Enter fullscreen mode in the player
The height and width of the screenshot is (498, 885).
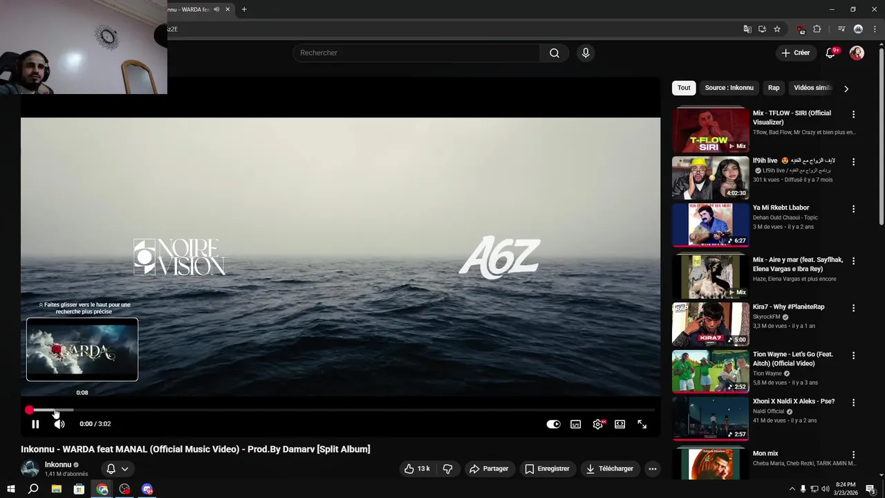[x=642, y=424]
